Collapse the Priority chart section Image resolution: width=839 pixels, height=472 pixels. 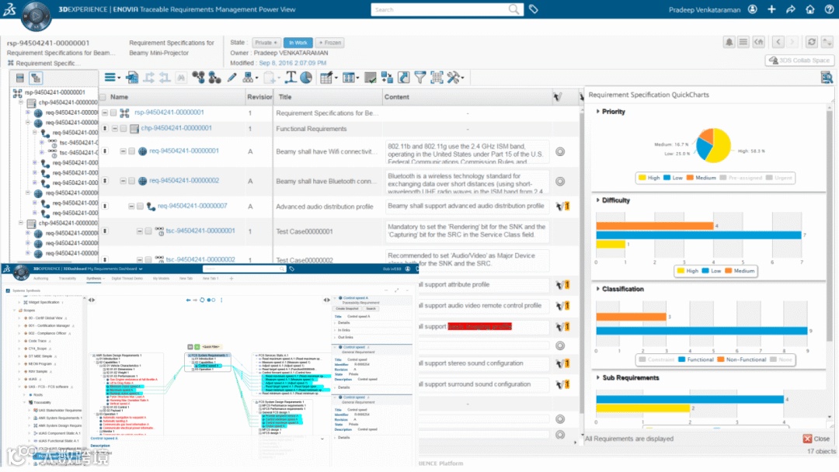[x=597, y=111]
